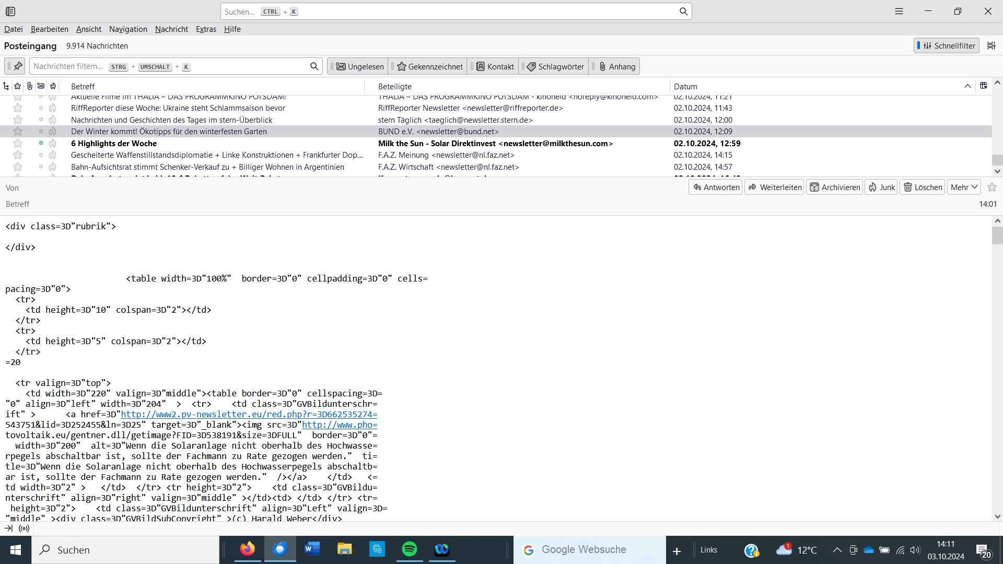Toggle the Gekennzeichnet filter
This screenshot has width=1003, height=564.
[x=429, y=66]
